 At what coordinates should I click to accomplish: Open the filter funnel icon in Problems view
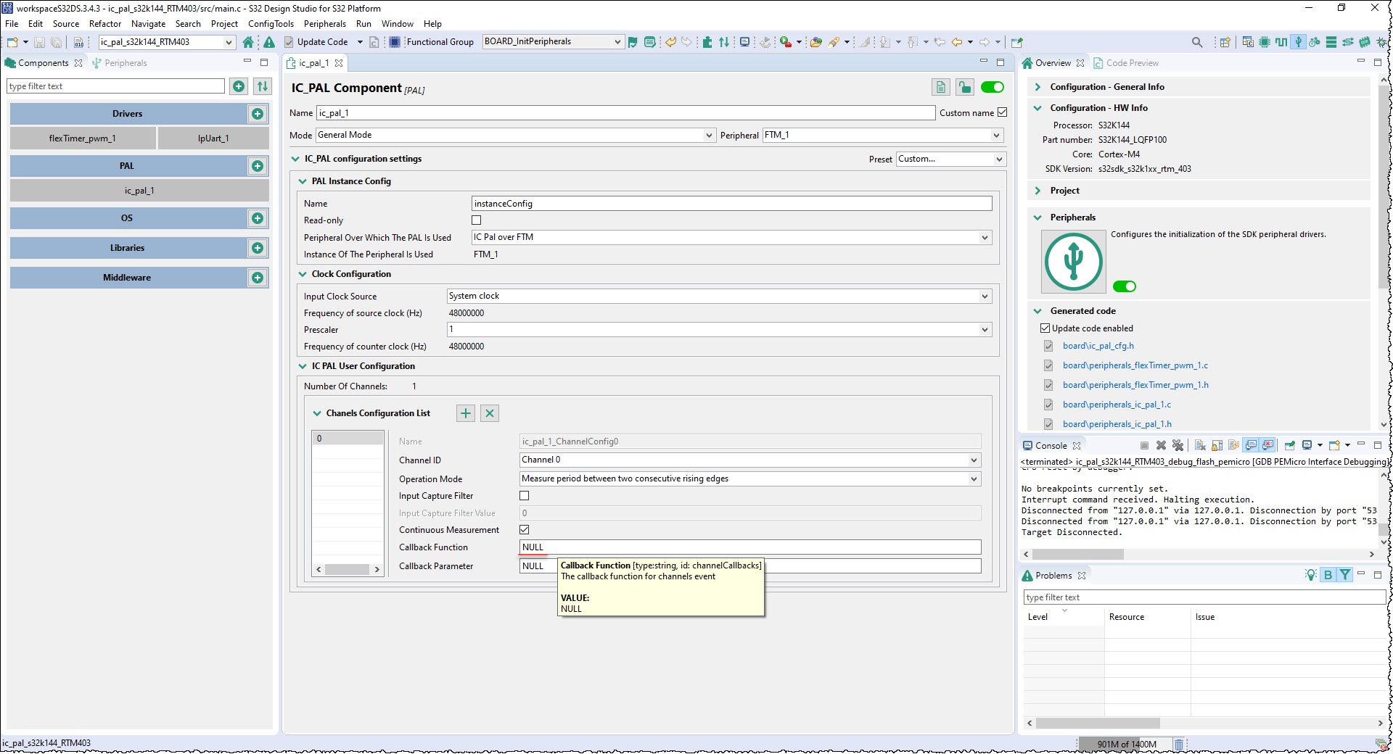(1346, 574)
